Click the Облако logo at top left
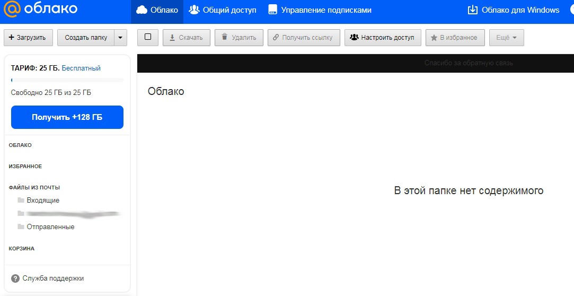 click(40, 10)
